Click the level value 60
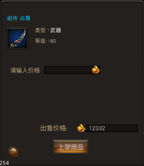The height and width of the screenshot is (166, 144). 53,41
